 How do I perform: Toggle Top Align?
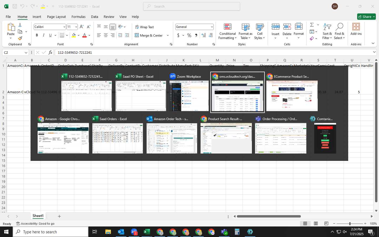coord(99,27)
